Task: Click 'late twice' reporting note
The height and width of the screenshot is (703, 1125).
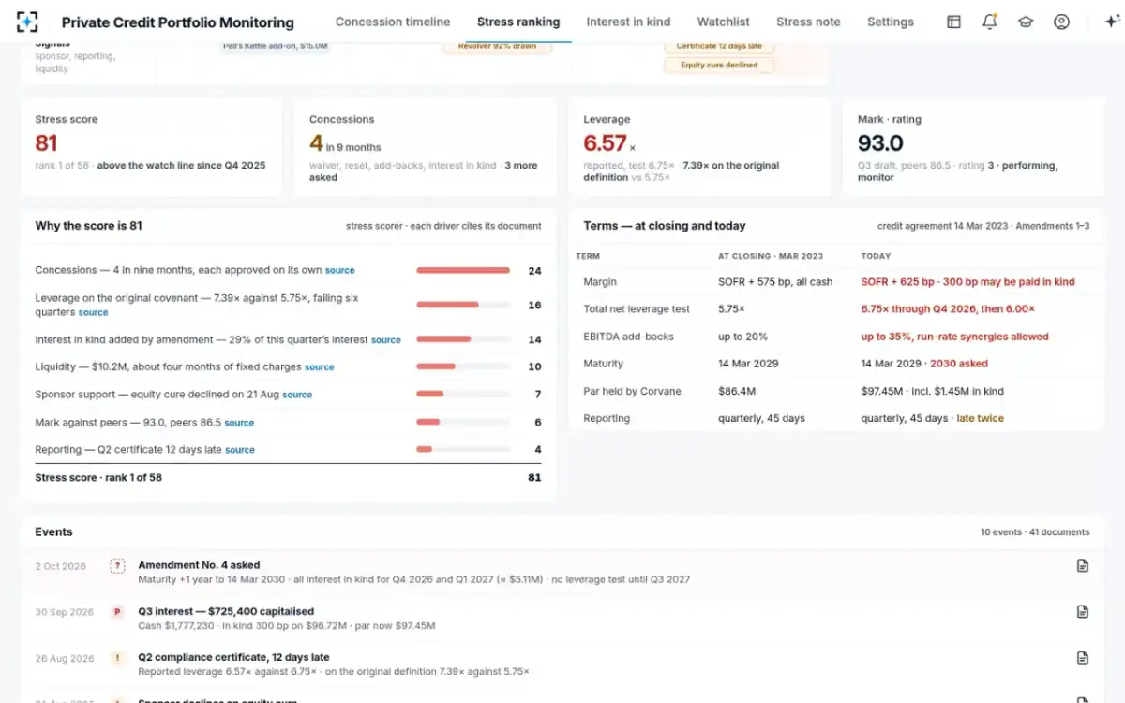Action: [980, 418]
